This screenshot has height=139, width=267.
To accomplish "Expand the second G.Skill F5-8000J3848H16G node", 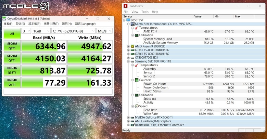I will [x=128, y=54].
